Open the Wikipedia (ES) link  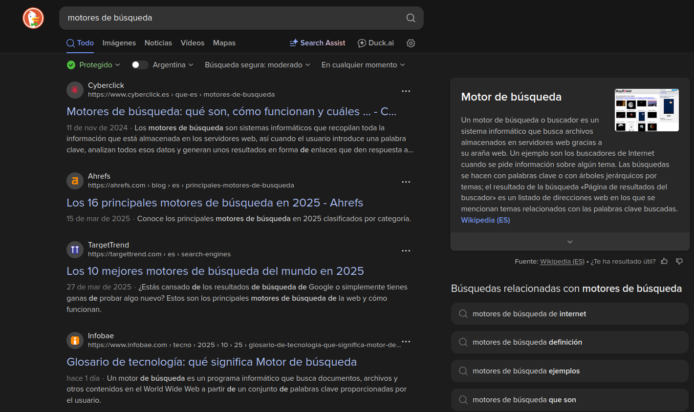(x=485, y=220)
